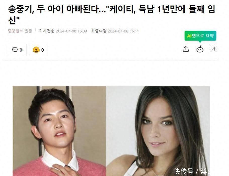Viewport: 229px width, 176px height.
Task: Open the right photo of long-haired woman
Action: 158,131
